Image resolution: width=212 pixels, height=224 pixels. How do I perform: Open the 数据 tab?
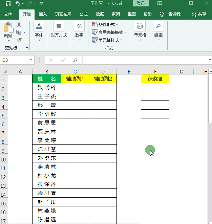tap(100, 14)
